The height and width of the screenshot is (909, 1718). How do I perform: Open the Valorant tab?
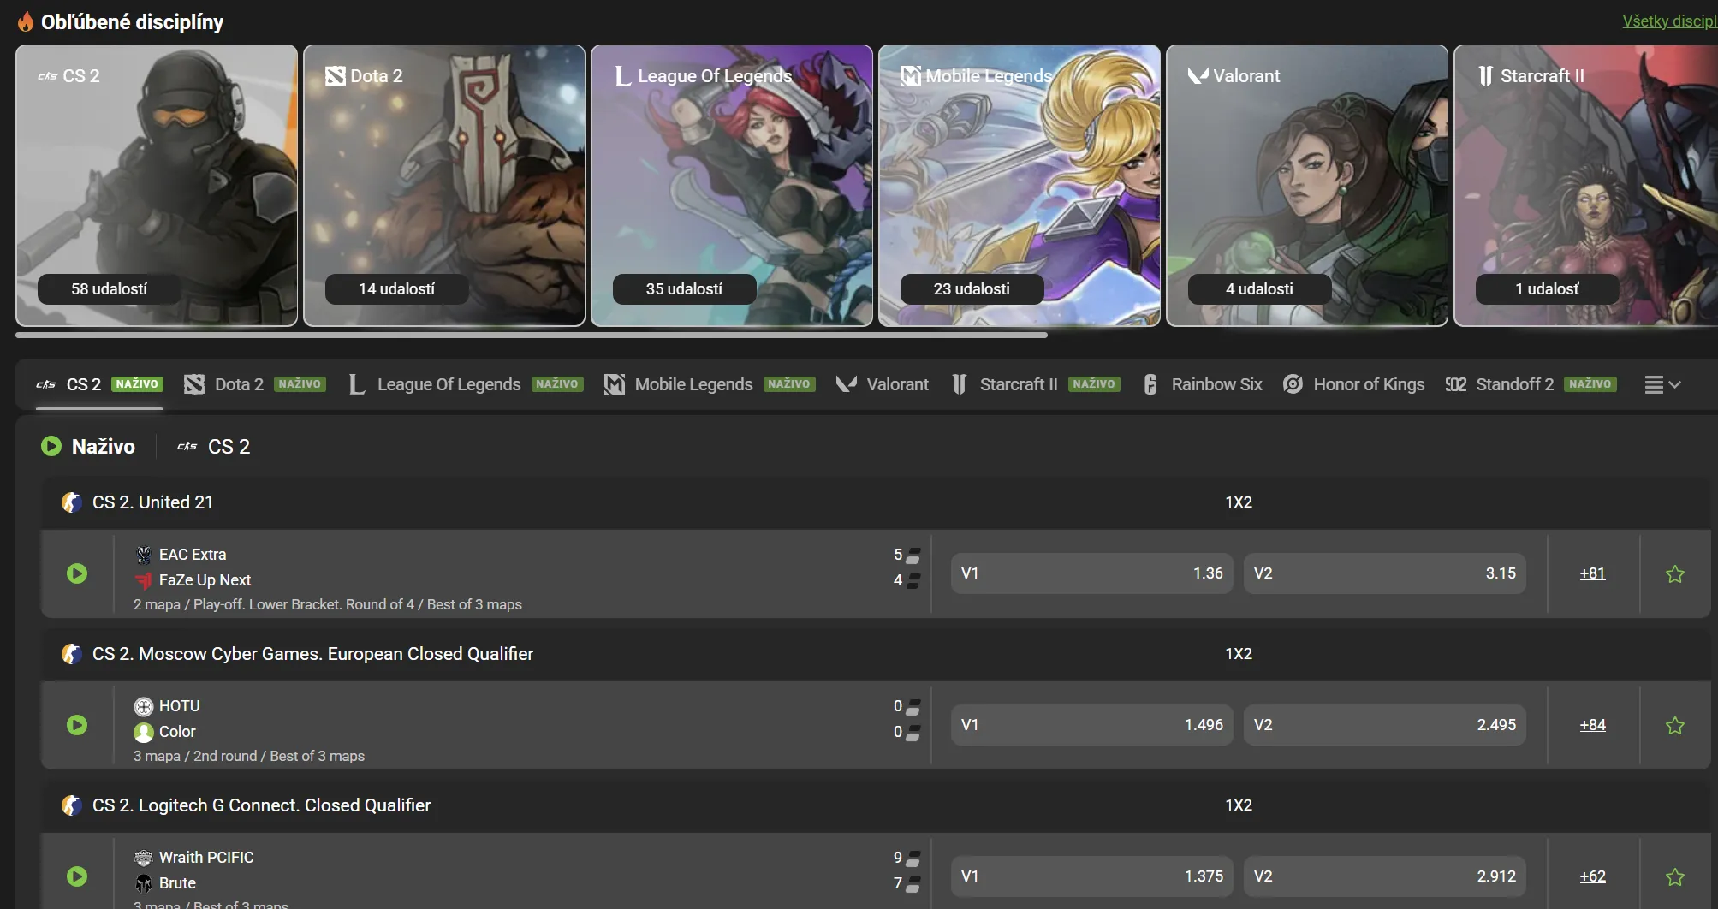[x=883, y=385]
